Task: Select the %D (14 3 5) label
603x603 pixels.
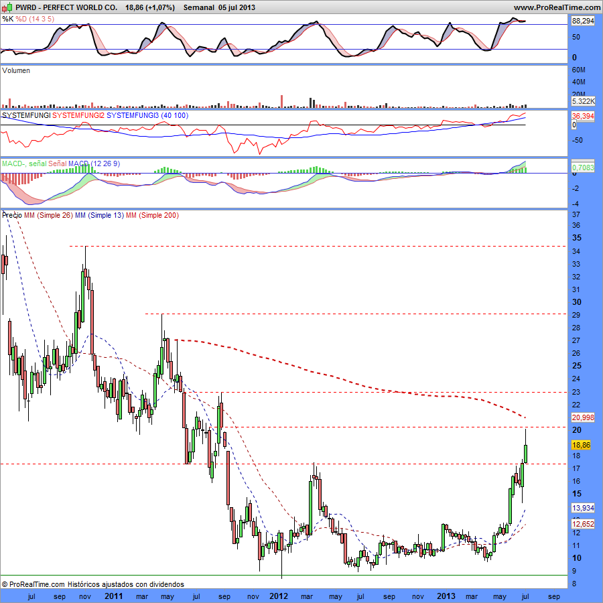Action: pyautogui.click(x=35, y=19)
